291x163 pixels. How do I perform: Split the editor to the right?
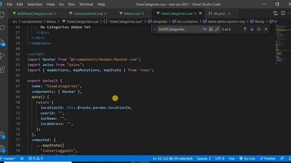[x=283, y=13]
